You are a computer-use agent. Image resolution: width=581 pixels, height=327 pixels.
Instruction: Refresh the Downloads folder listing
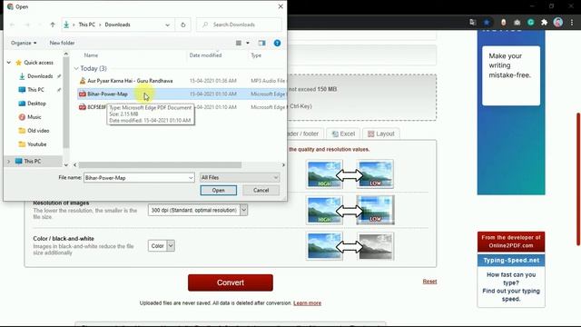pos(183,25)
